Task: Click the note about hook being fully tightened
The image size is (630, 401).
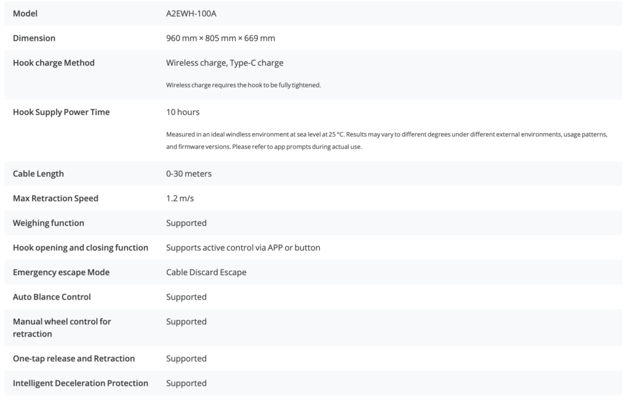Action: pyautogui.click(x=244, y=85)
